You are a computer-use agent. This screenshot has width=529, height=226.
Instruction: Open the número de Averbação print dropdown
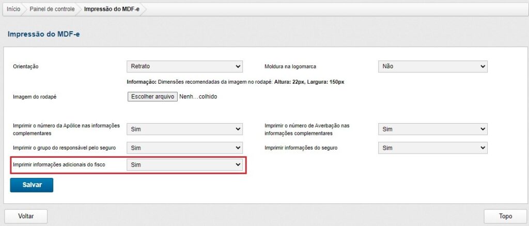(433, 129)
